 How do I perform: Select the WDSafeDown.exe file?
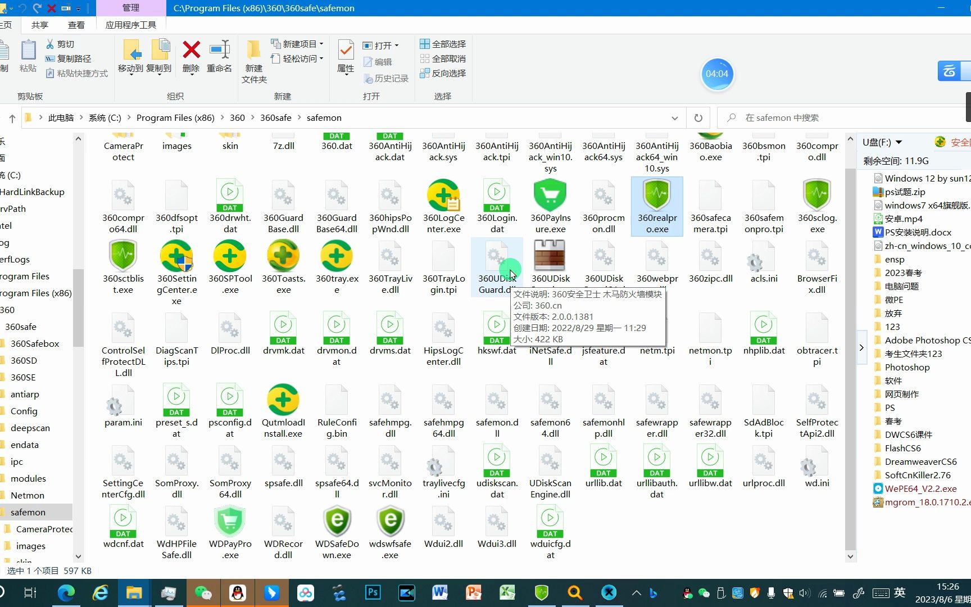pyautogui.click(x=337, y=533)
